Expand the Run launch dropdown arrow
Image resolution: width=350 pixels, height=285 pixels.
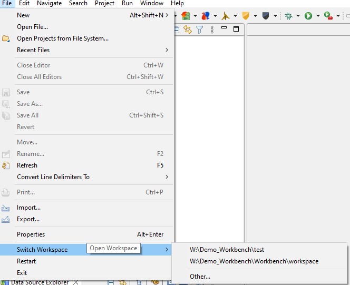(318, 16)
